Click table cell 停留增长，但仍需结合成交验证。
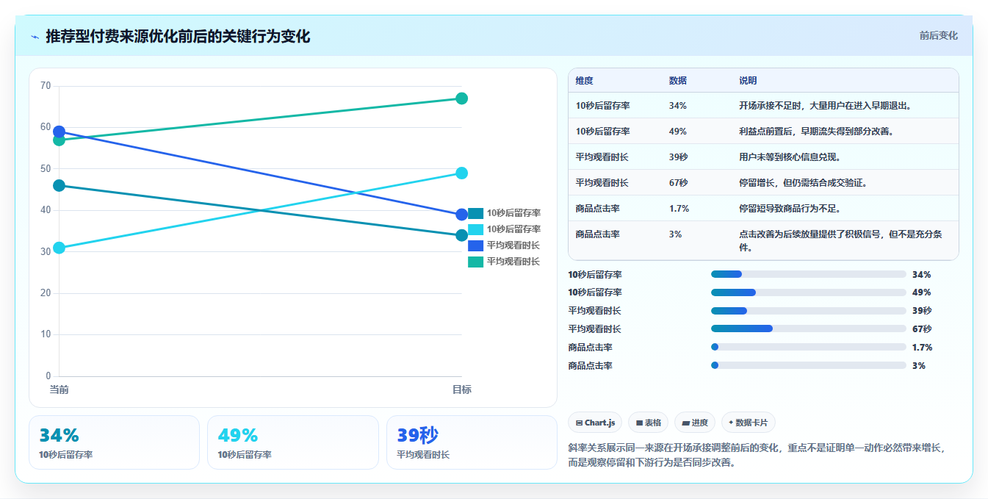The height and width of the screenshot is (499, 988). (x=803, y=183)
